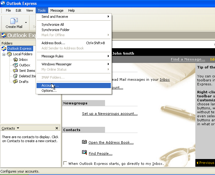Collapse the Local Folders tree node
This screenshot has height=175, width=215.
pyautogui.click(x=4, y=54)
